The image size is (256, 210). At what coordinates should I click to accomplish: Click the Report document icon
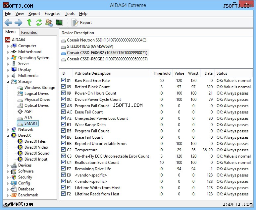coord(75,23)
